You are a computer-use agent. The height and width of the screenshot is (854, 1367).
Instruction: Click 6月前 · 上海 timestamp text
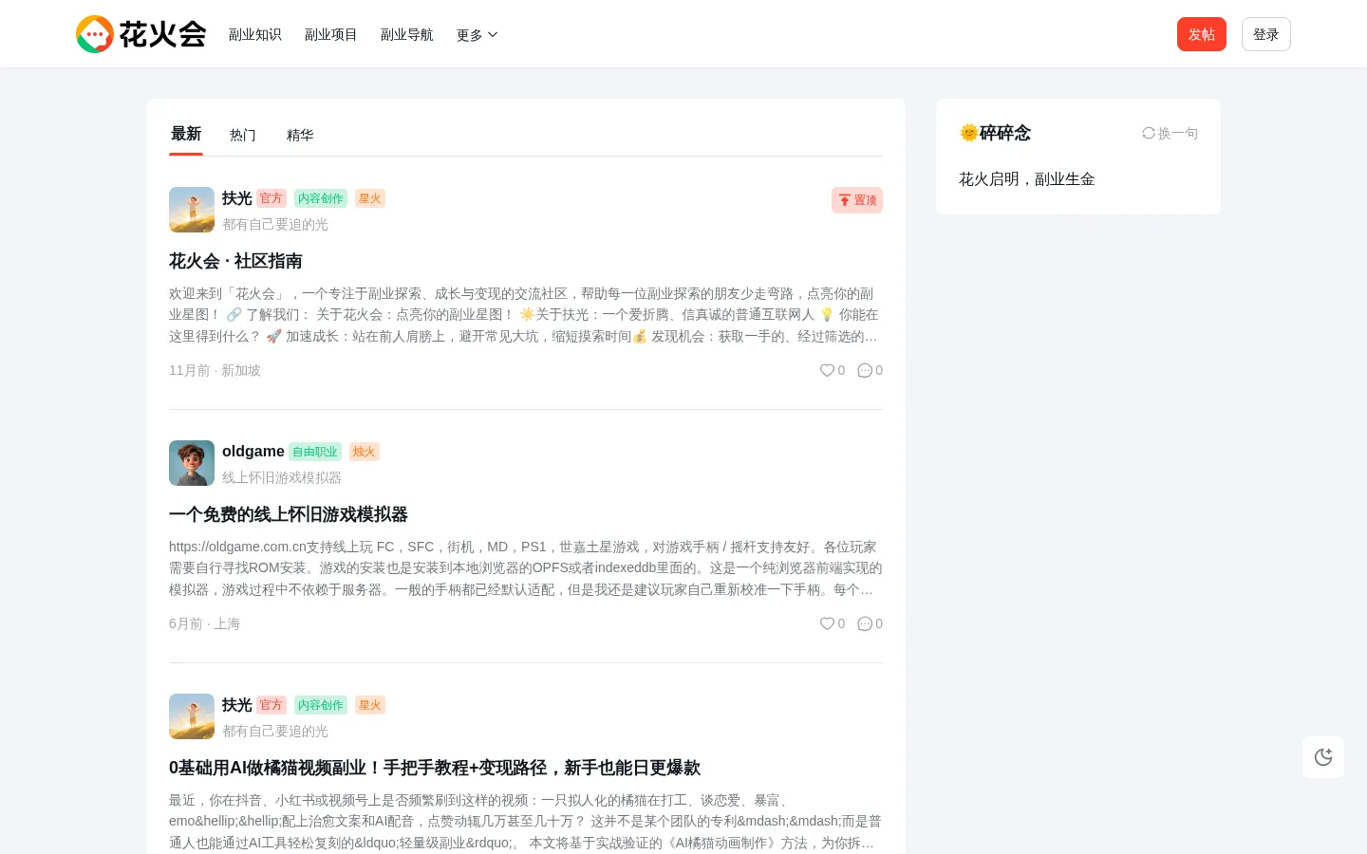tap(205, 623)
